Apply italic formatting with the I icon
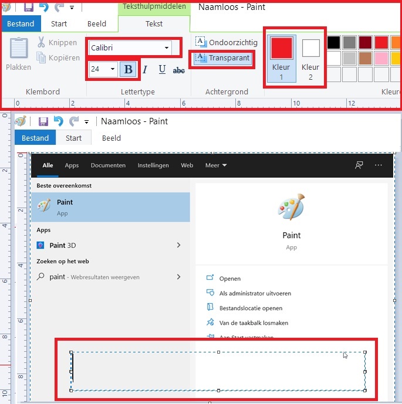The width and height of the screenshot is (402, 404). [x=144, y=70]
